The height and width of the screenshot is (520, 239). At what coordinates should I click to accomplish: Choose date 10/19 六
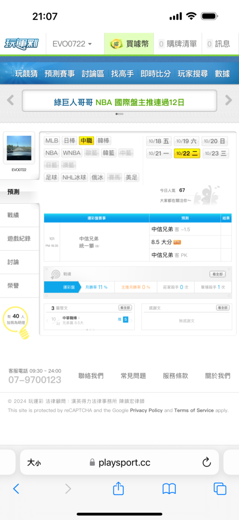[x=187, y=141]
